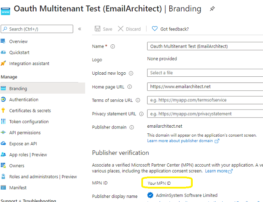Click the Authentication arrow icon

(x=3, y=99)
